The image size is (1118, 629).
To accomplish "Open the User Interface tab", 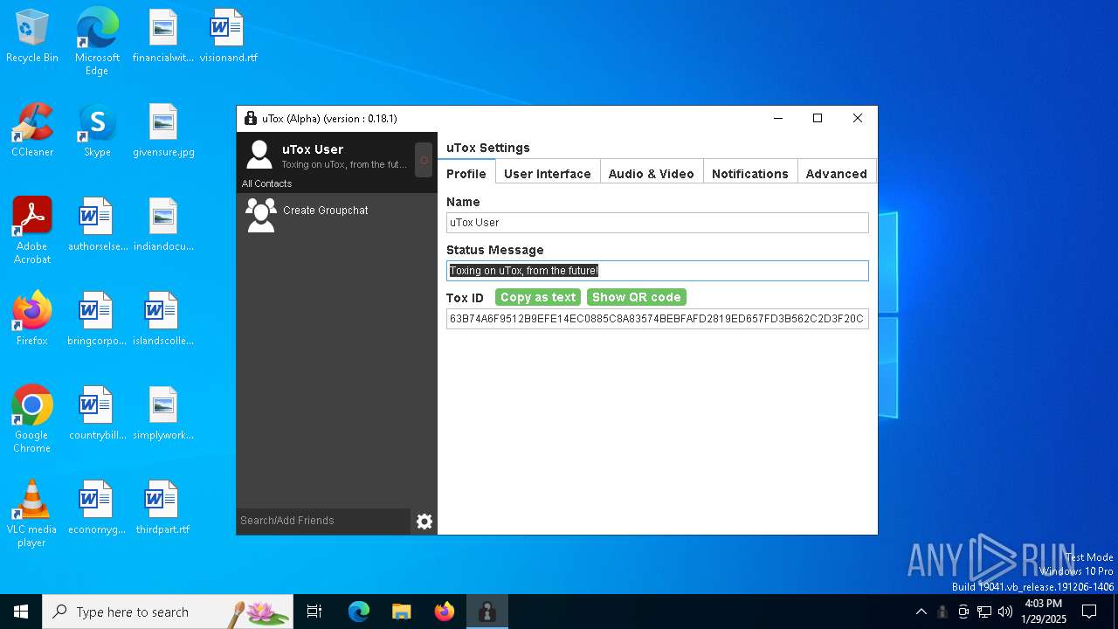I will point(548,173).
